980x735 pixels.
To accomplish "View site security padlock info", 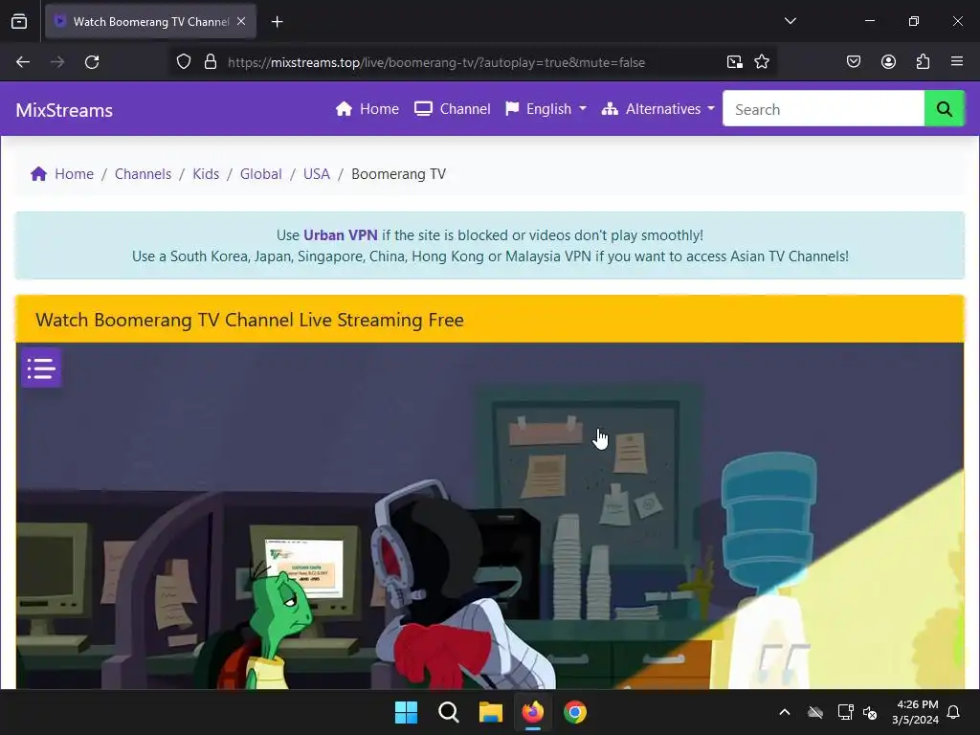I will [211, 62].
